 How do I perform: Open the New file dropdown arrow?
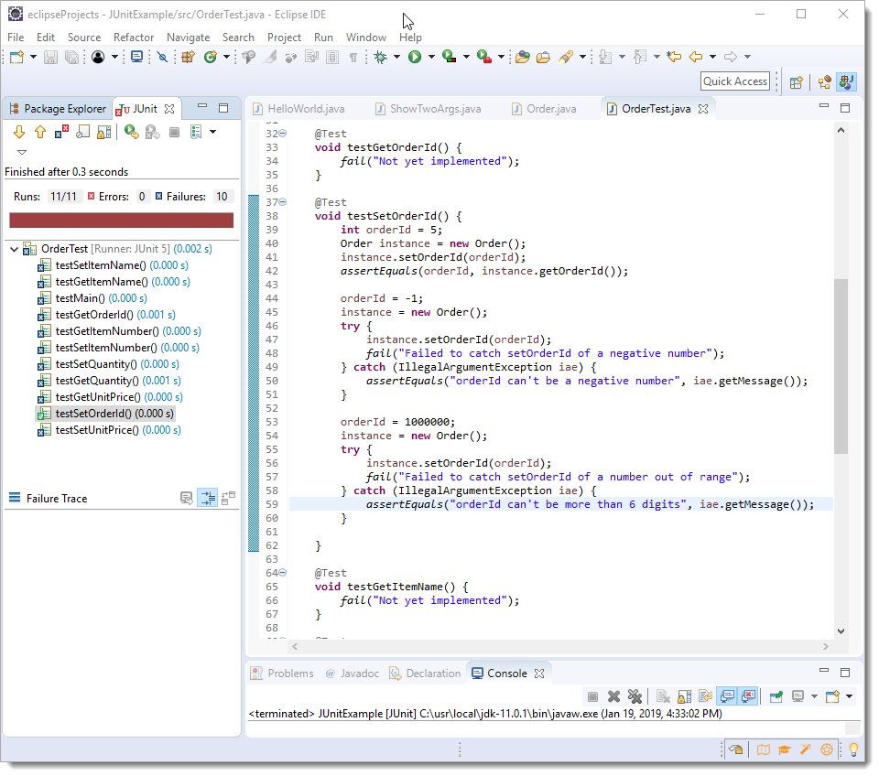point(33,57)
